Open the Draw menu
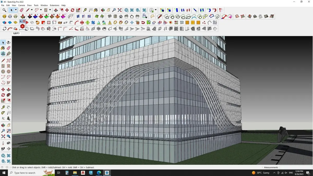The width and height of the screenshot is (313, 176). pos(29,5)
